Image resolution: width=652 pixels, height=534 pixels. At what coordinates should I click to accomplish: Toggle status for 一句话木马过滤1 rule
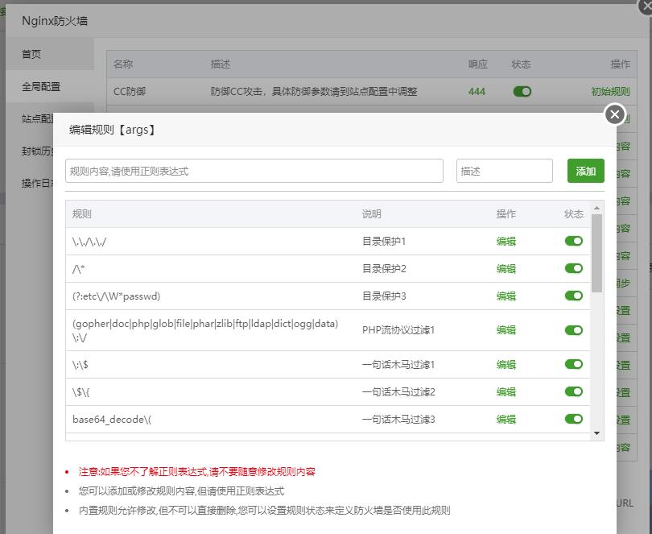(x=573, y=364)
